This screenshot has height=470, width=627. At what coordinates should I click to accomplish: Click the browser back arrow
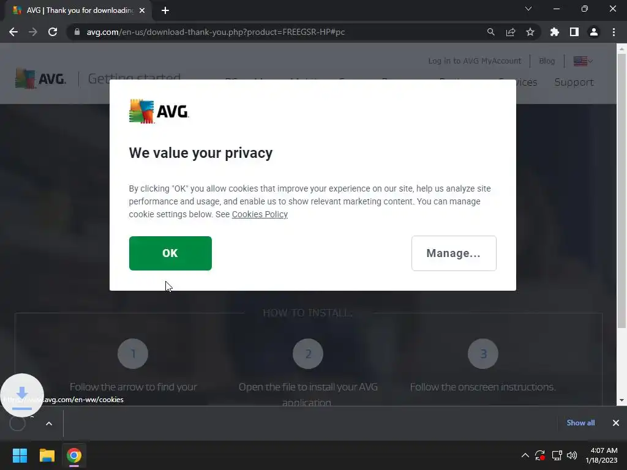click(x=13, y=32)
